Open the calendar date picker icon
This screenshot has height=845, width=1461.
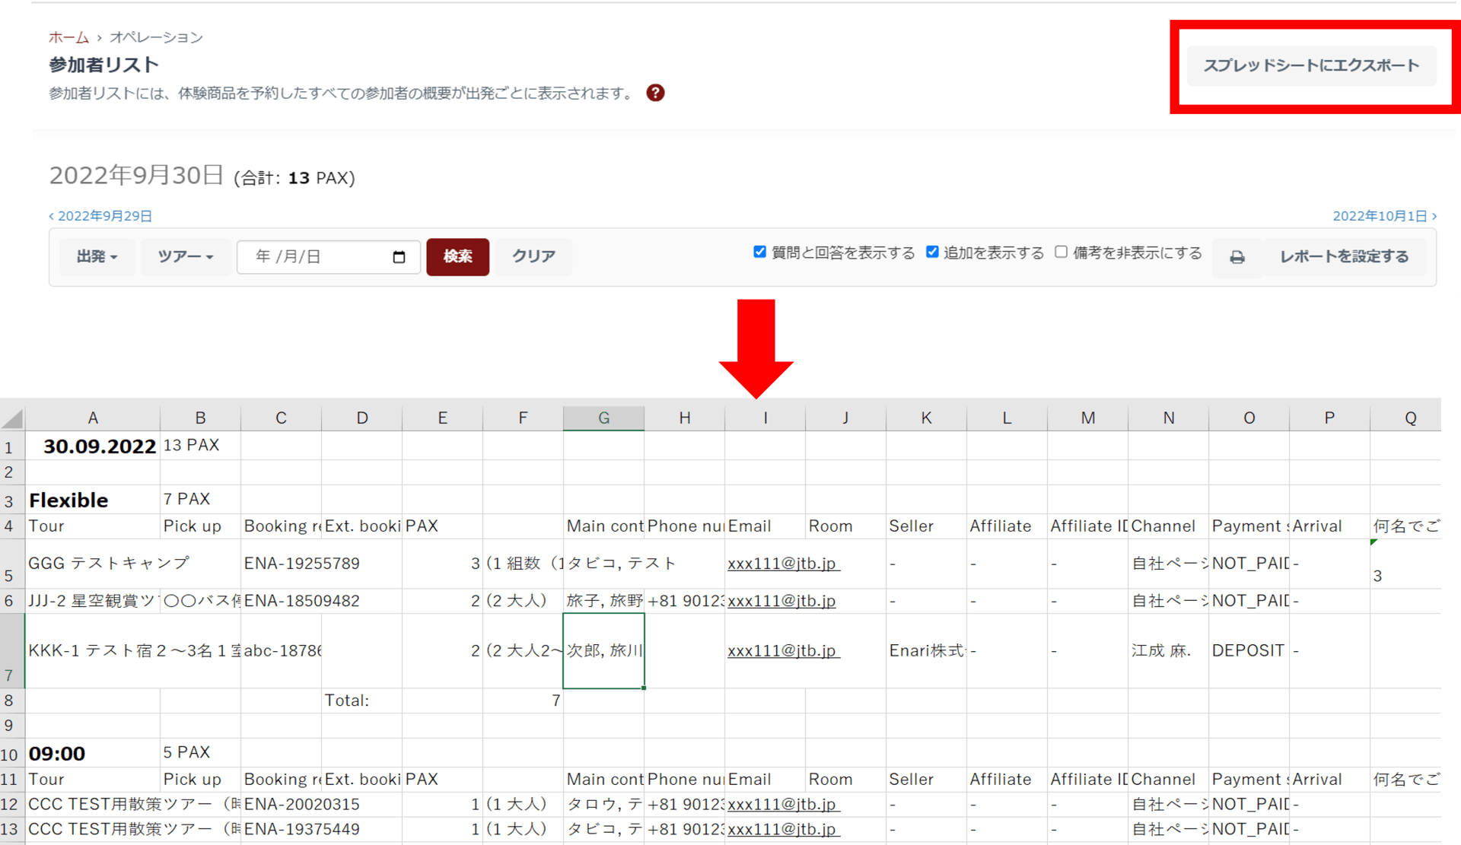coord(399,257)
